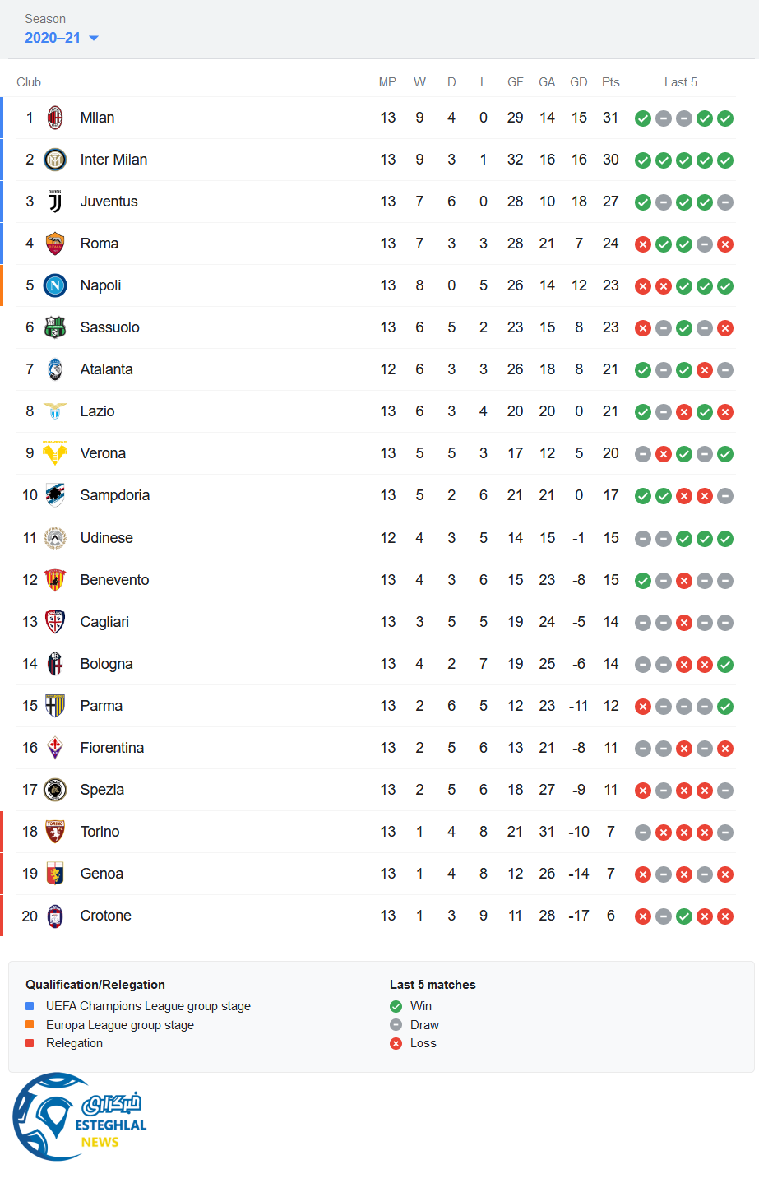Click the Napoli club logo
This screenshot has height=1183, width=759.
click(55, 285)
